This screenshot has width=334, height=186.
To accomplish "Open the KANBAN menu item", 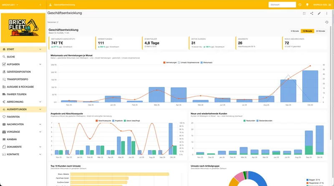I will pos(23,139).
